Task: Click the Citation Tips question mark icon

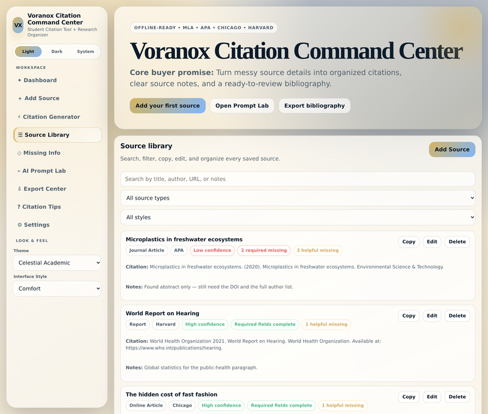Action: pos(19,207)
